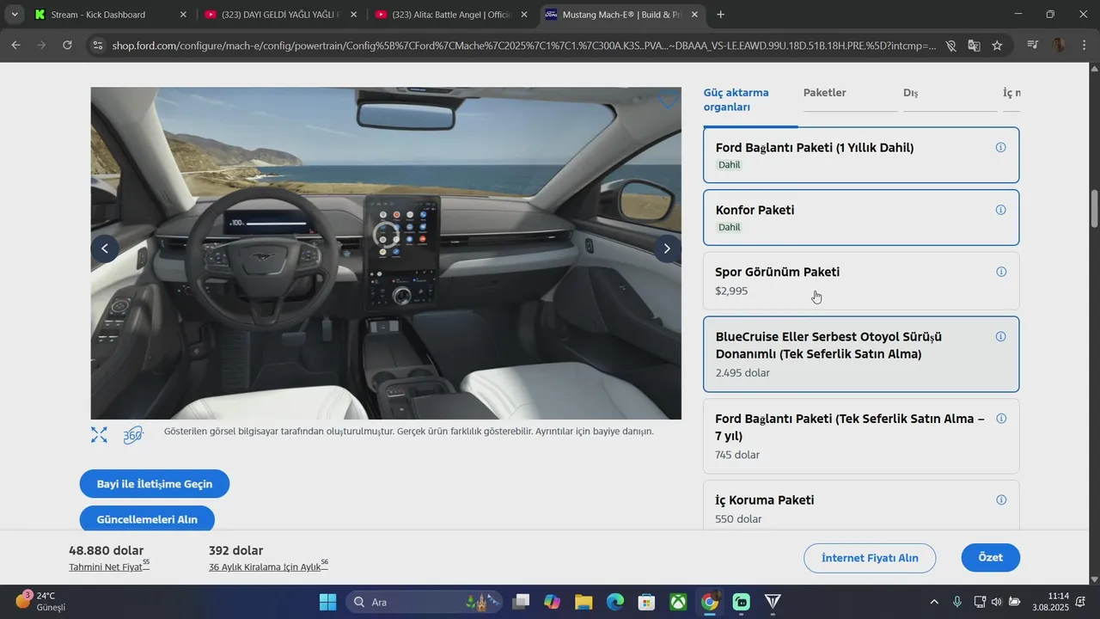Open Kick app in taskbar

(x=742, y=602)
